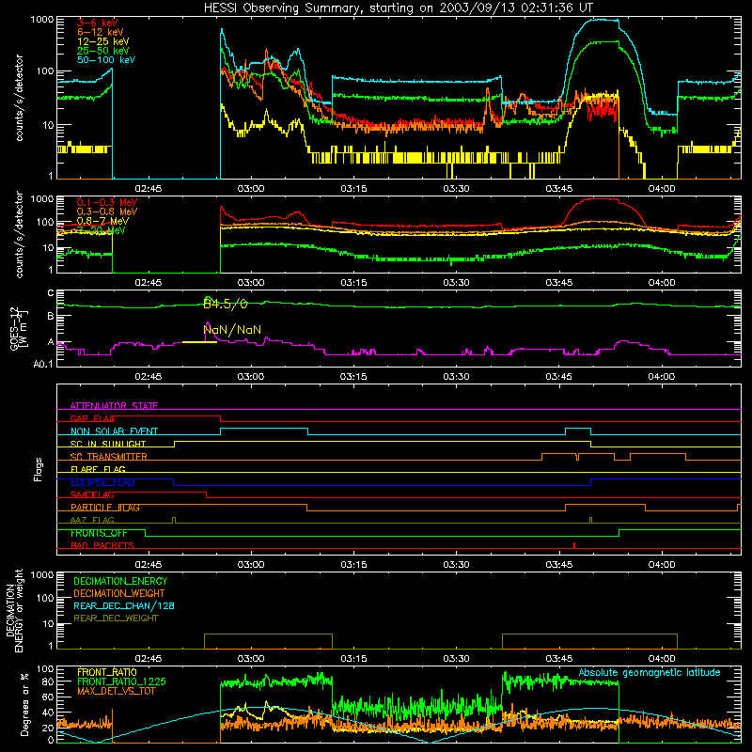Click the GOES-12 axis label
752x752 pixels.
pos(14,328)
